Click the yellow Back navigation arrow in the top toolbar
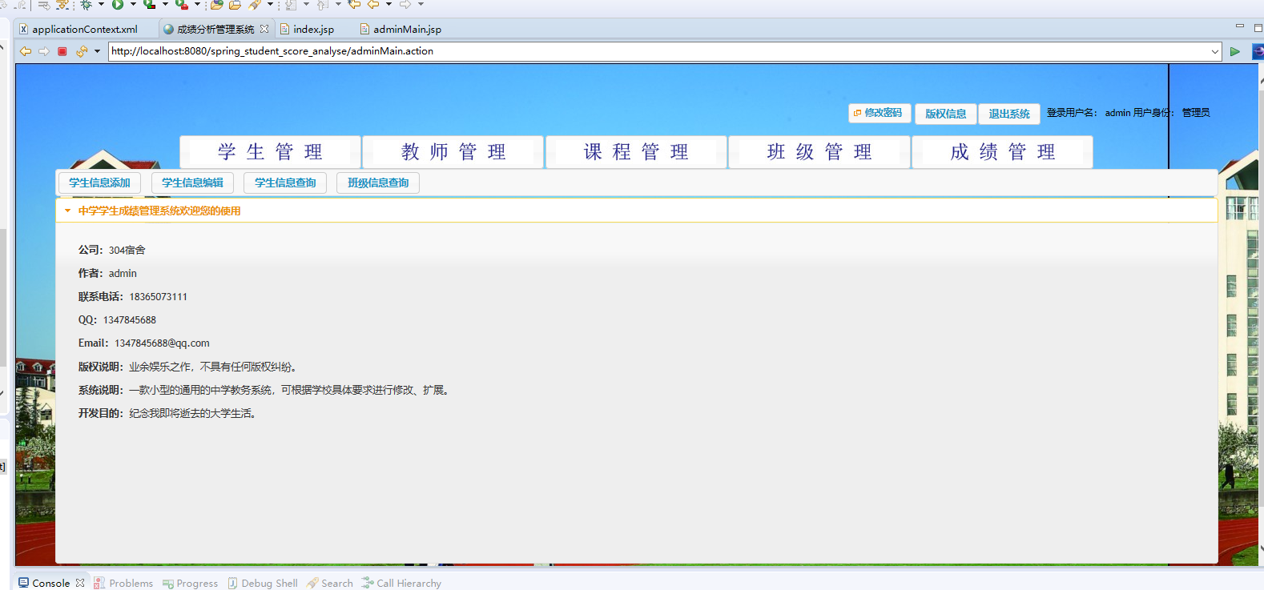This screenshot has height=590, width=1264. click(373, 5)
